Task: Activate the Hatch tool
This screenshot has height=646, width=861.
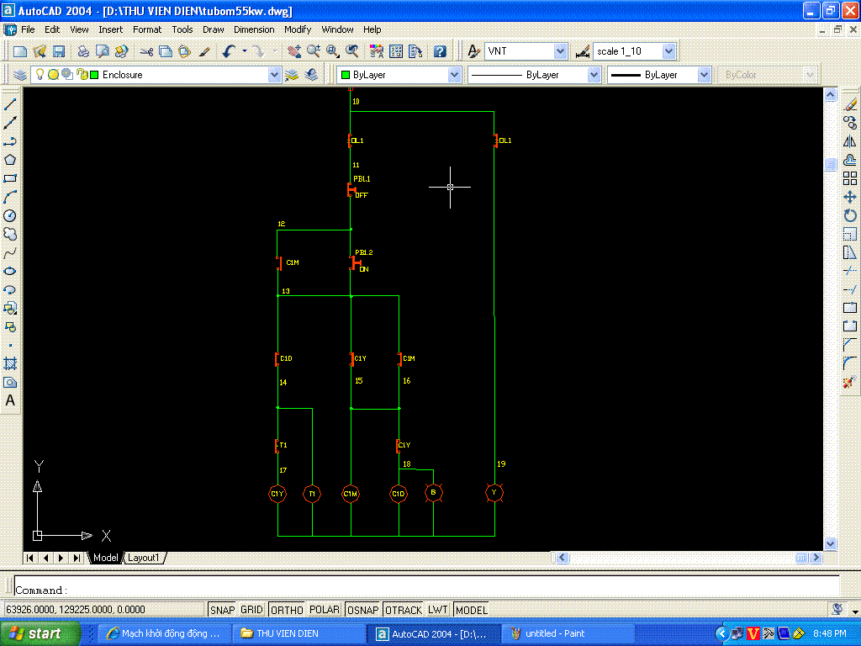Action: click(x=11, y=363)
